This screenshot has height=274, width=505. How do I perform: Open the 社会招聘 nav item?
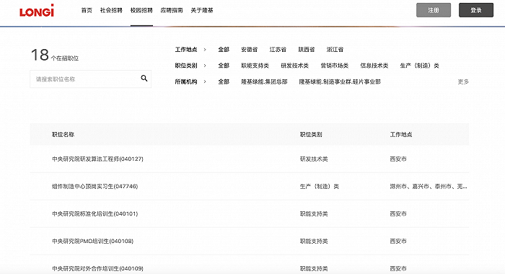click(111, 10)
